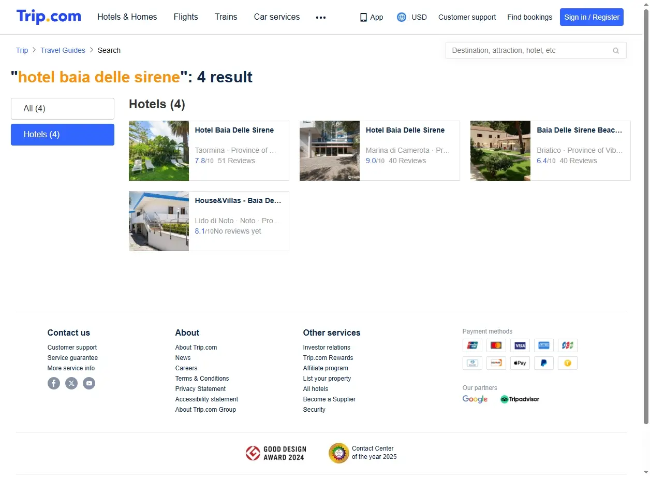
Task: Click the Discover payment icon
Action: coord(496,363)
